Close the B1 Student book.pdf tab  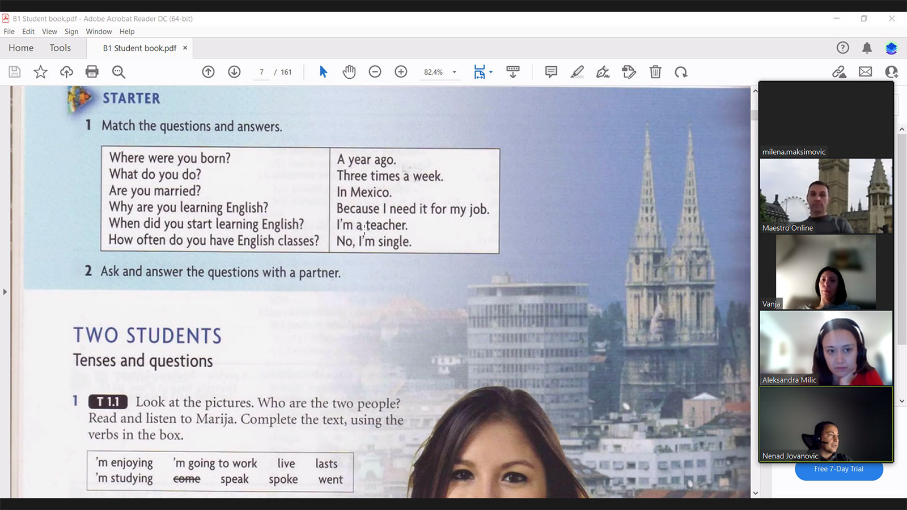pos(185,48)
